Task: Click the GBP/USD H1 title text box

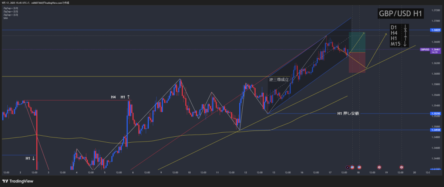Action: coord(401,14)
